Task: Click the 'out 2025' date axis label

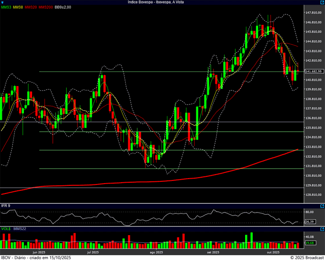Action: (x=273, y=252)
